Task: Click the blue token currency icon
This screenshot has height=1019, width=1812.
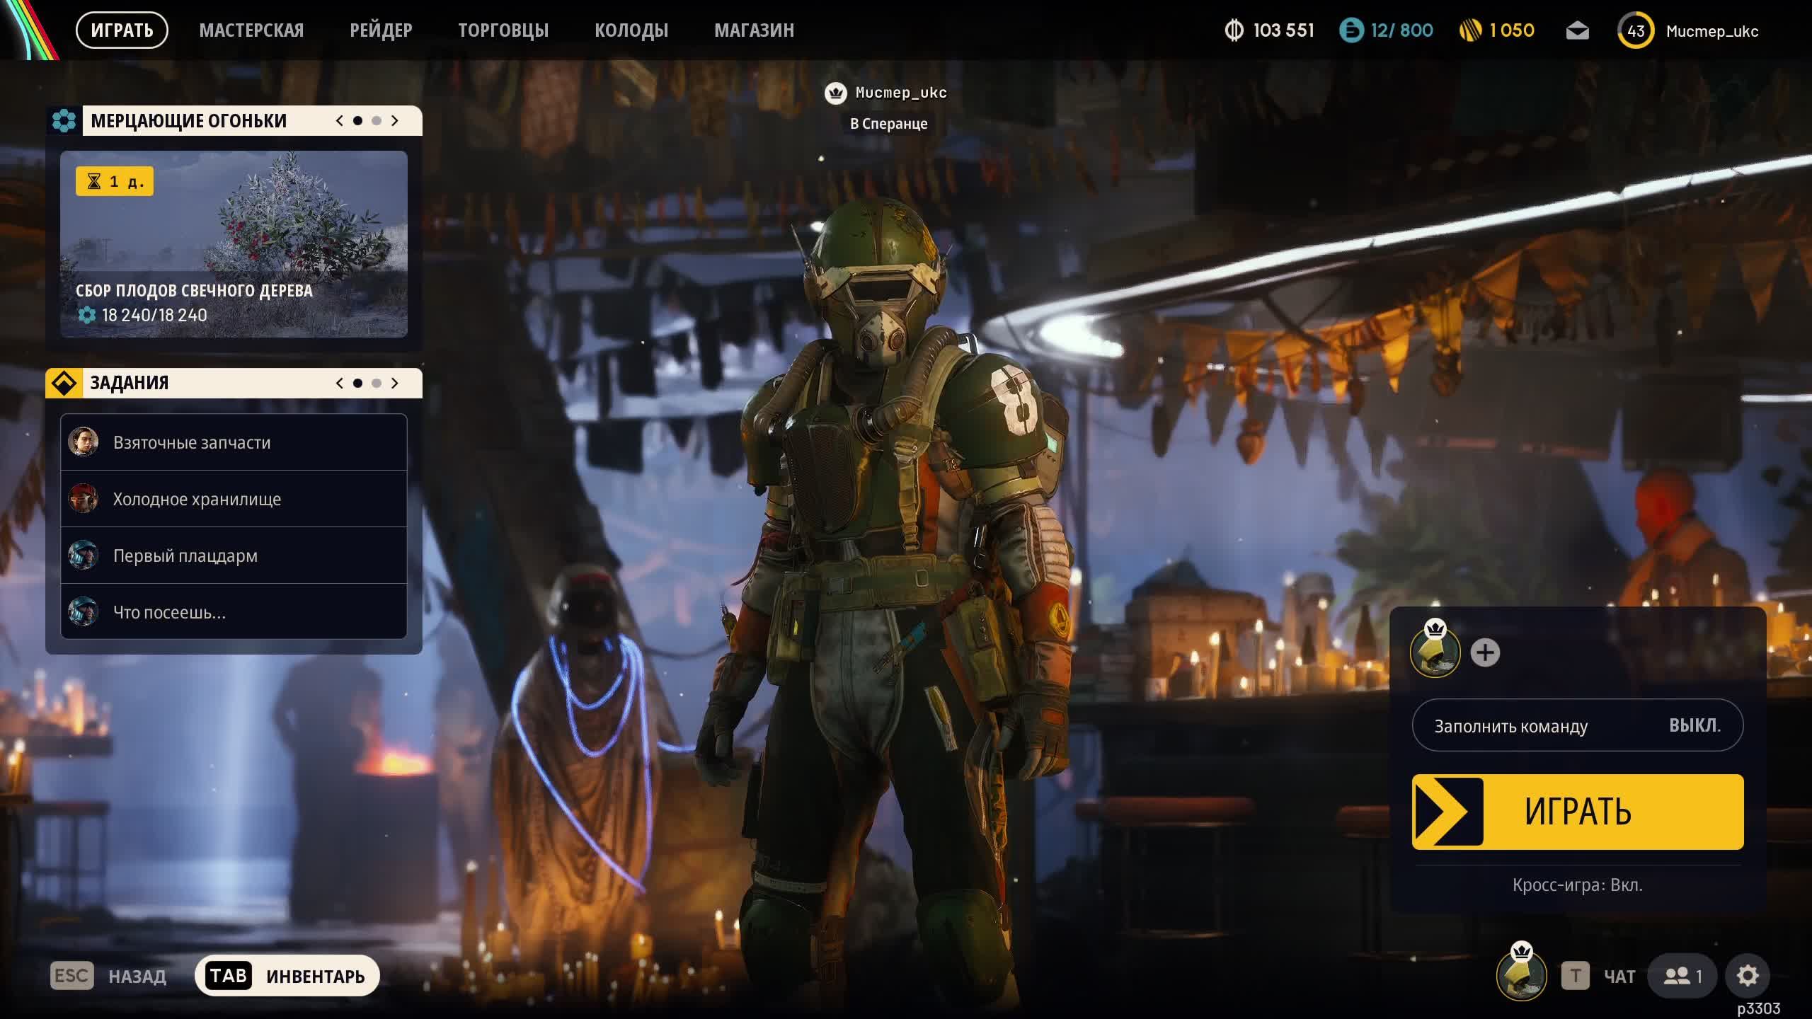Action: click(x=1351, y=31)
